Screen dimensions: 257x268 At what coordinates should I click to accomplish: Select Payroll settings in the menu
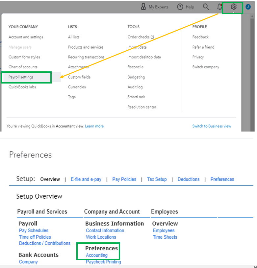point(21,77)
